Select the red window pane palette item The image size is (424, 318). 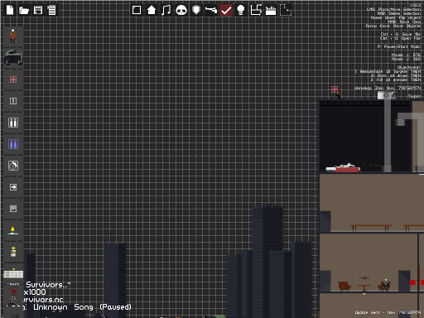point(13,79)
